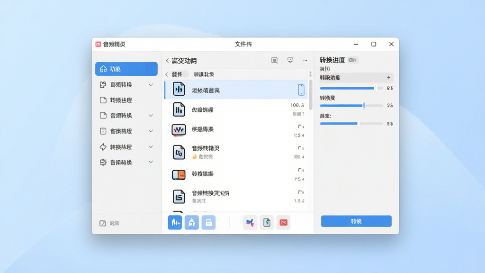Click the value 615 beside first slider

click(390, 88)
